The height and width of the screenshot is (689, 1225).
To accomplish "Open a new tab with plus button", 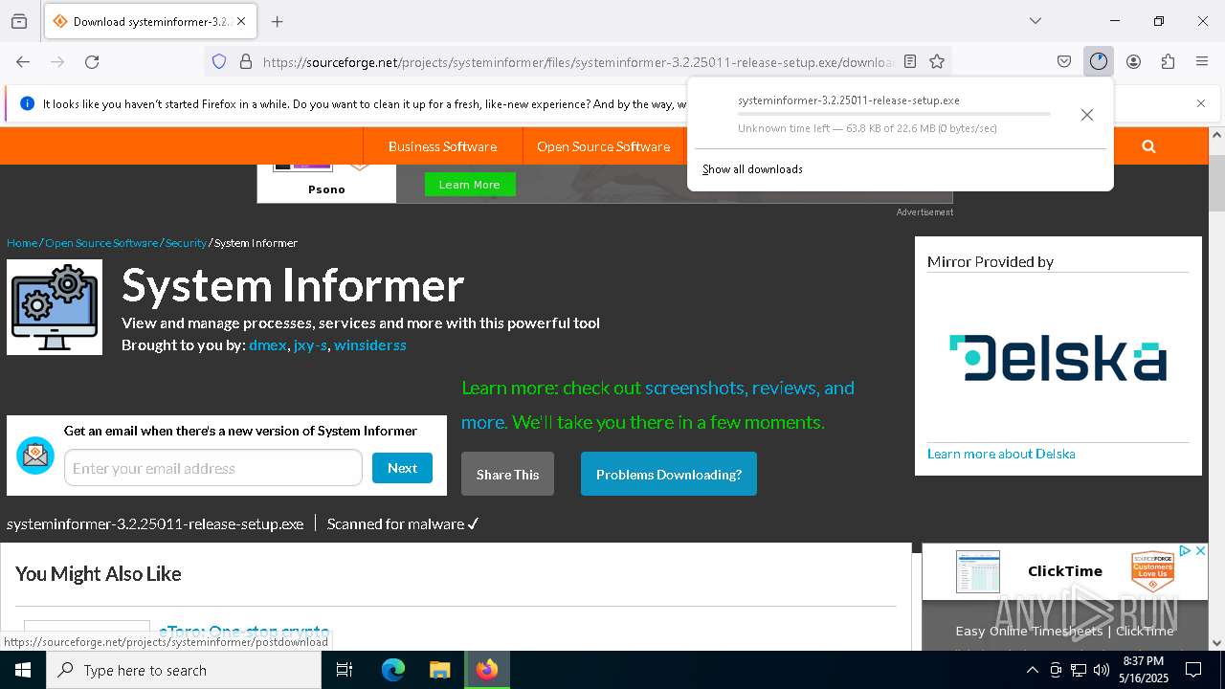I will (278, 21).
